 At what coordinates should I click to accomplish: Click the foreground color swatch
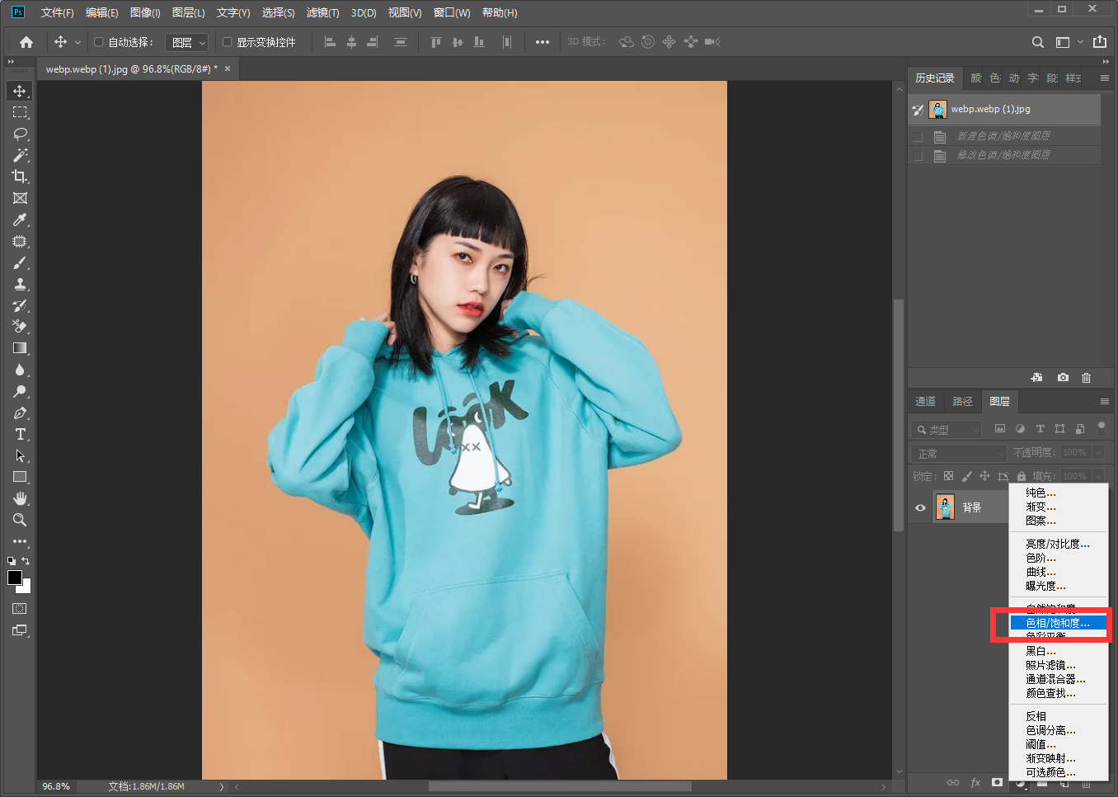coord(15,578)
